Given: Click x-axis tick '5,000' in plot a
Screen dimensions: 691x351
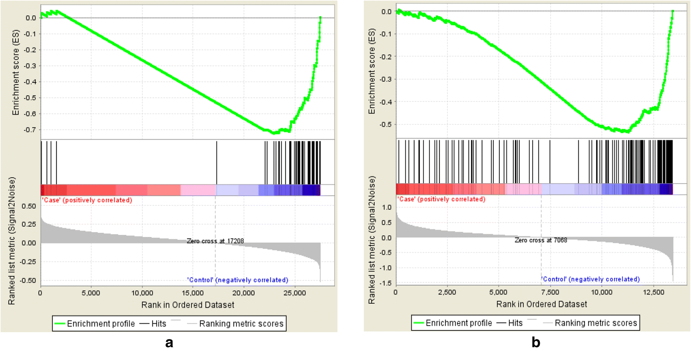Looking at the screenshot, I should pyautogui.click(x=91, y=293).
